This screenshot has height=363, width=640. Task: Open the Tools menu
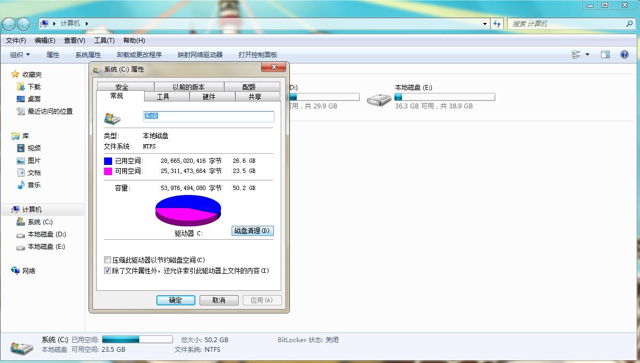(104, 41)
